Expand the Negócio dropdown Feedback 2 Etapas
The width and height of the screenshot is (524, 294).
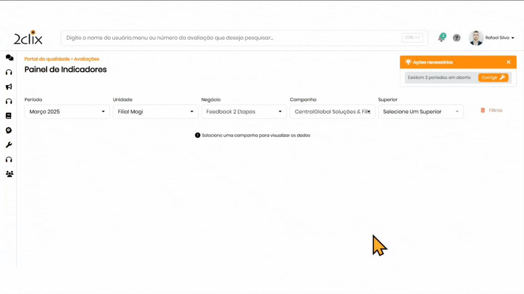244,112
